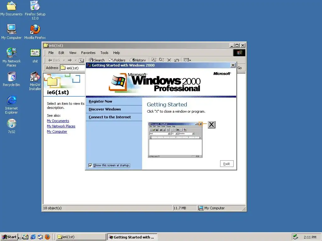
Task: Open History pane in explorer toolbar
Action: click(138, 60)
